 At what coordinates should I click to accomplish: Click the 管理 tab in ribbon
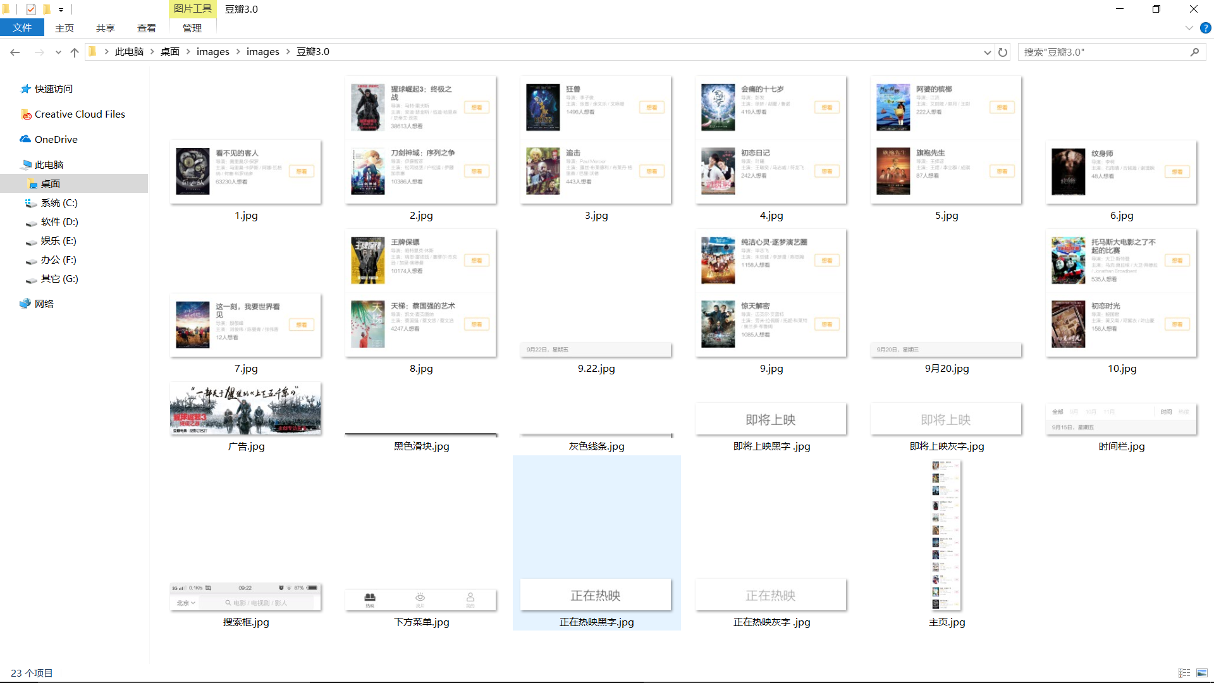191,28
